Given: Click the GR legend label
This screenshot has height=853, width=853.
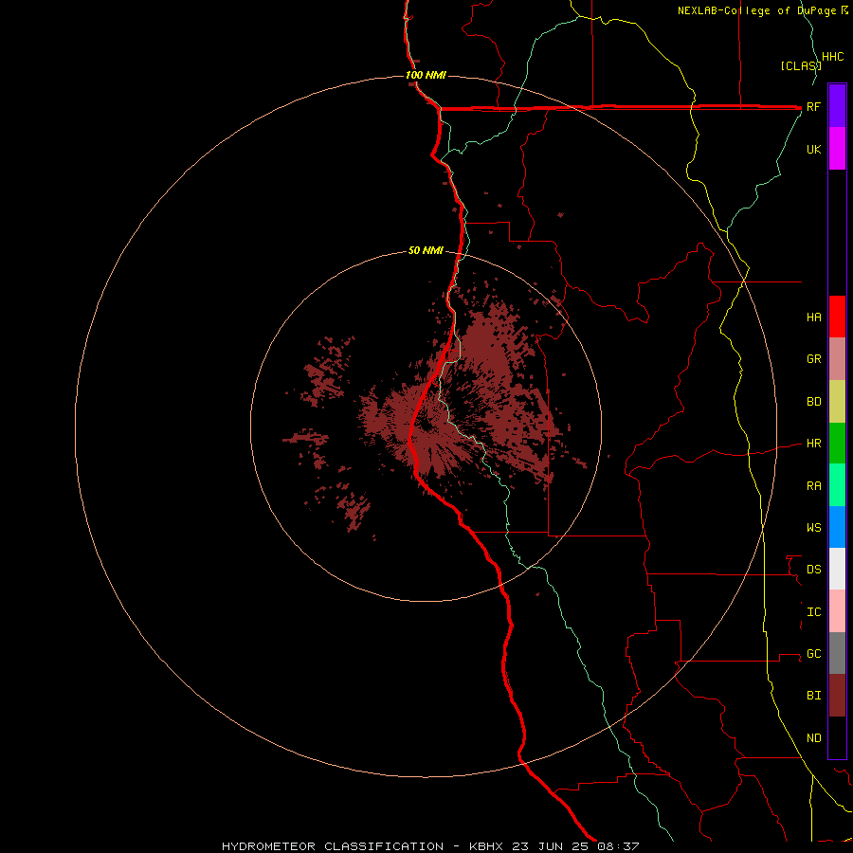Looking at the screenshot, I should (813, 359).
